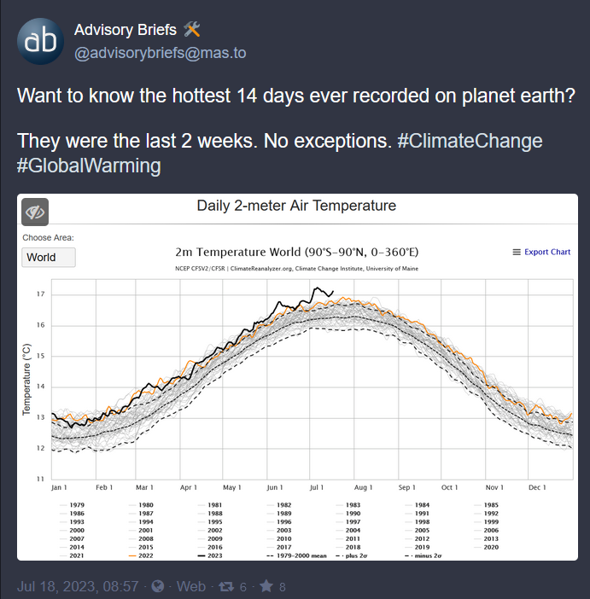
Task: Open the #GlobalWarming hashtag
Action: point(89,165)
